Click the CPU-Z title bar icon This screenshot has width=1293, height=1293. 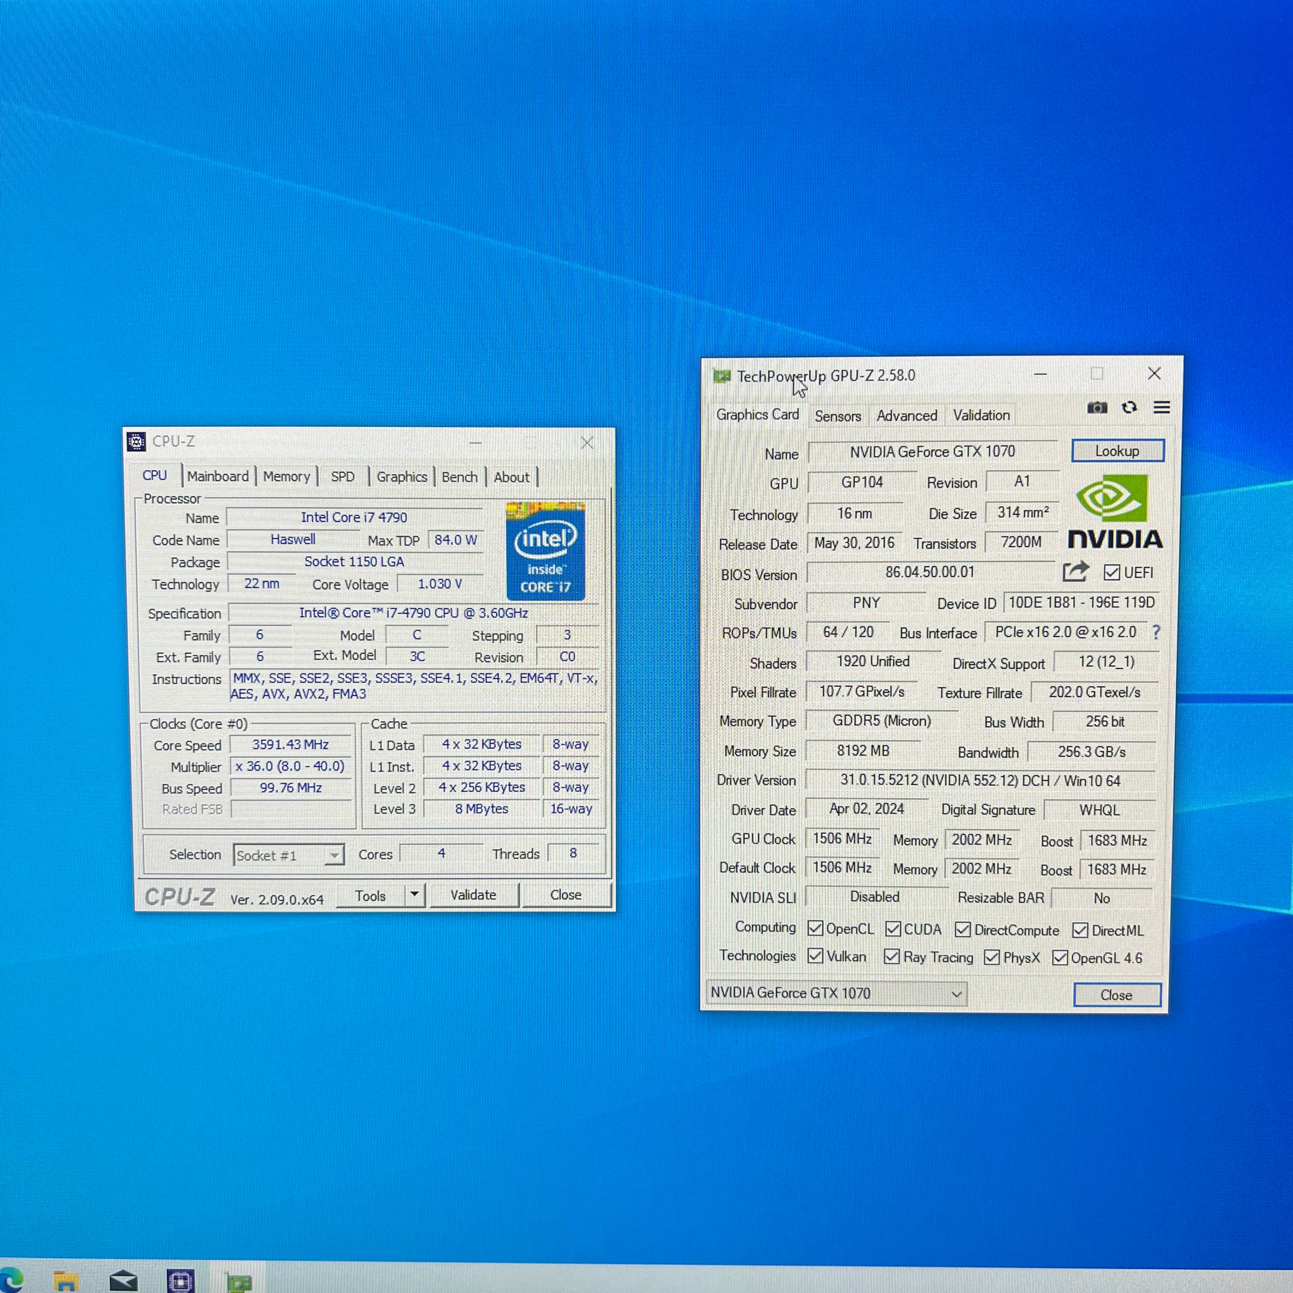(x=136, y=442)
